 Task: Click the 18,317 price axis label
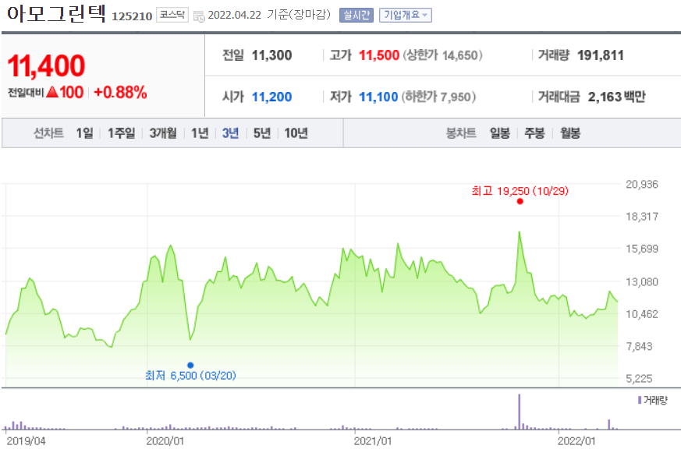coord(641,217)
